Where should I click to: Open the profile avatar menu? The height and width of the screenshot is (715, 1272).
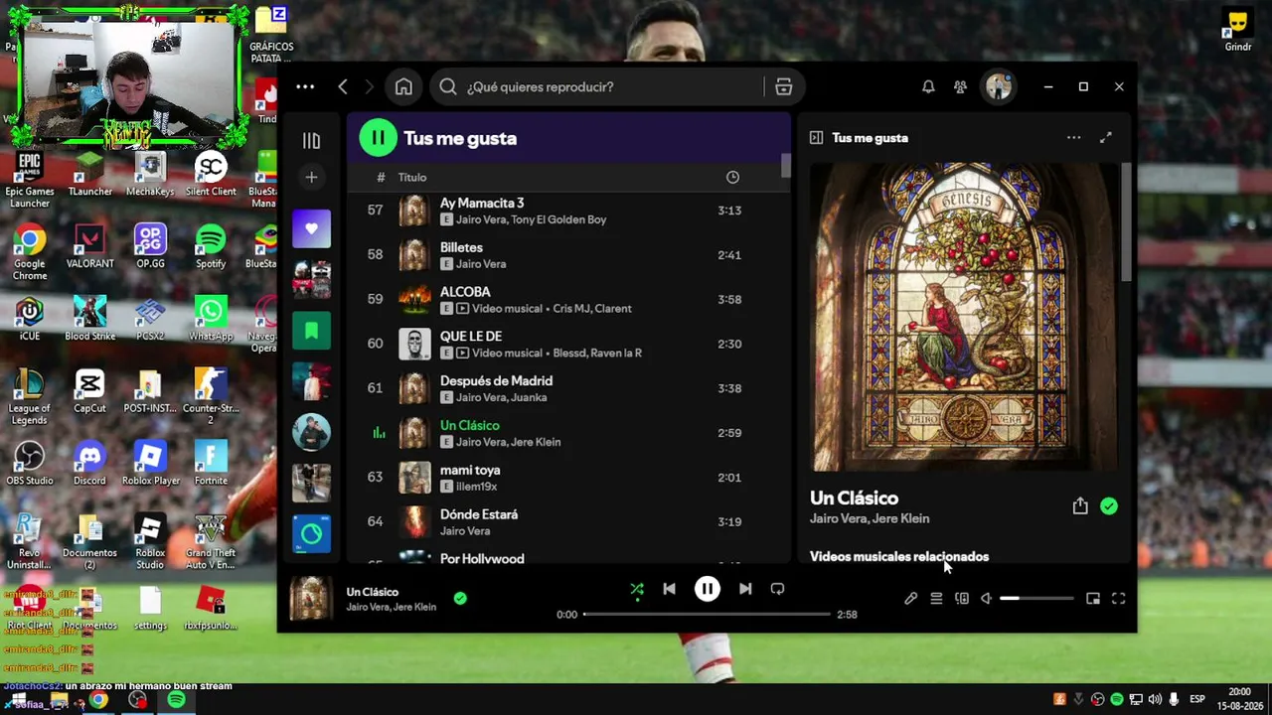point(998,87)
